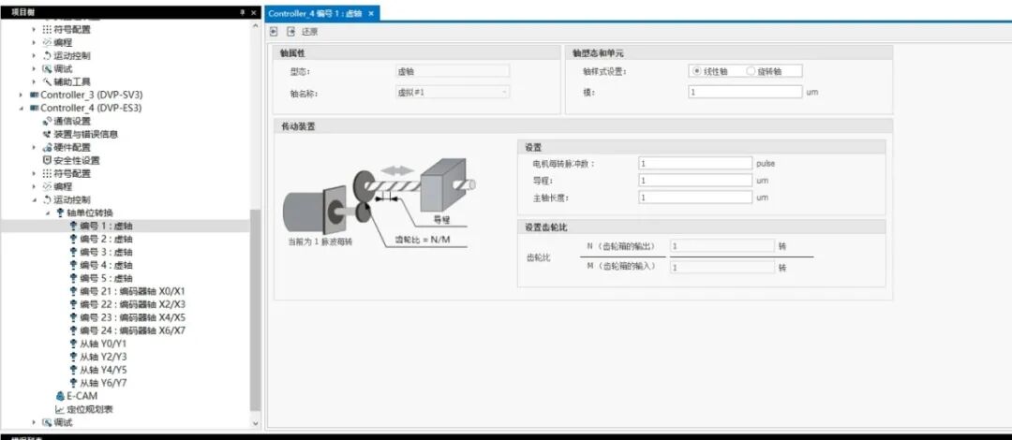Screen dimensions: 1012x440
Task: Select 编号 23 : 编码器轴 X4/X5
Action: tap(133, 317)
